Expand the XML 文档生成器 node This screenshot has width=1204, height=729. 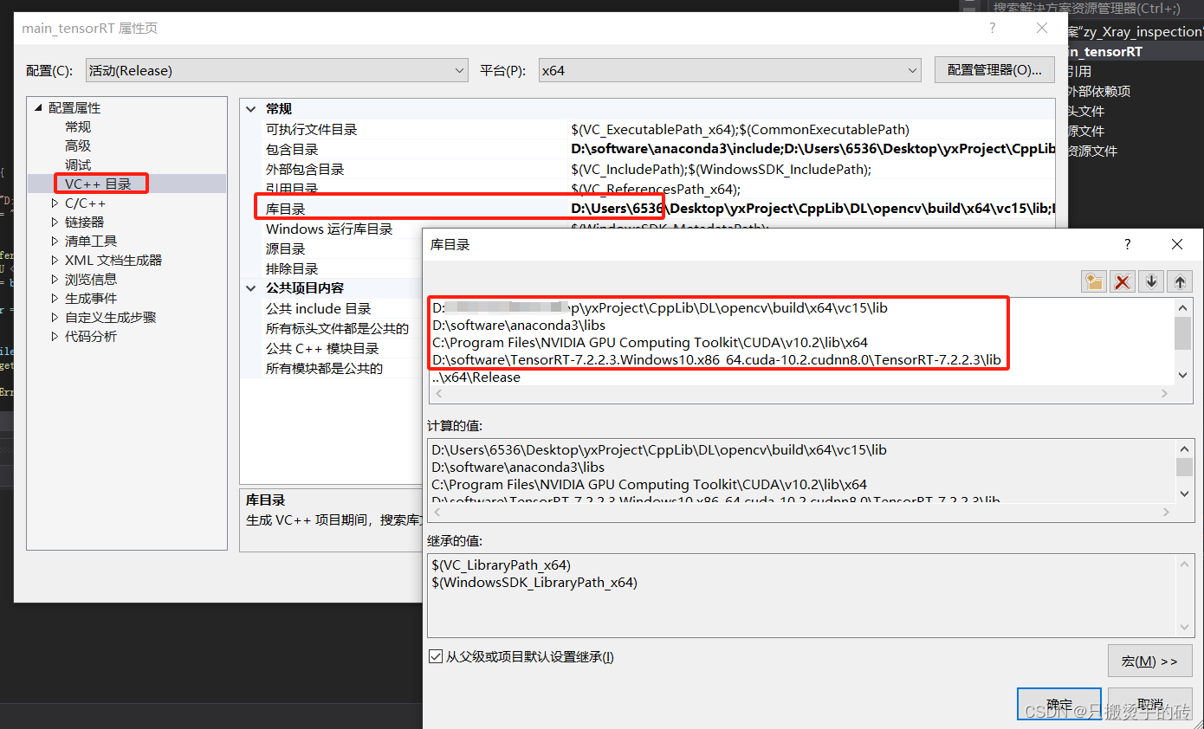click(55, 260)
